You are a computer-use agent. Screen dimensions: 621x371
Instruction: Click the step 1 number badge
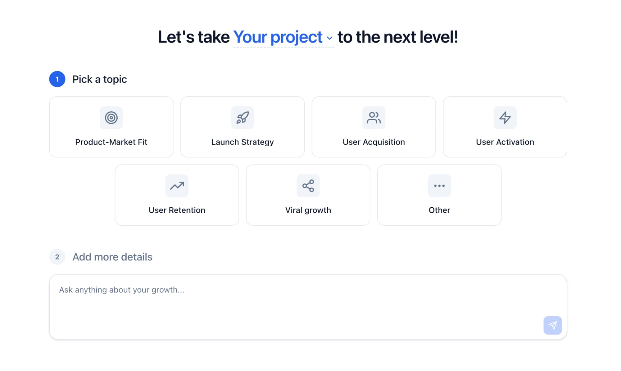click(x=57, y=79)
